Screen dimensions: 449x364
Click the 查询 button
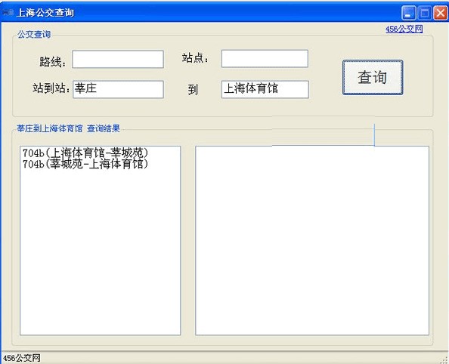373,77
